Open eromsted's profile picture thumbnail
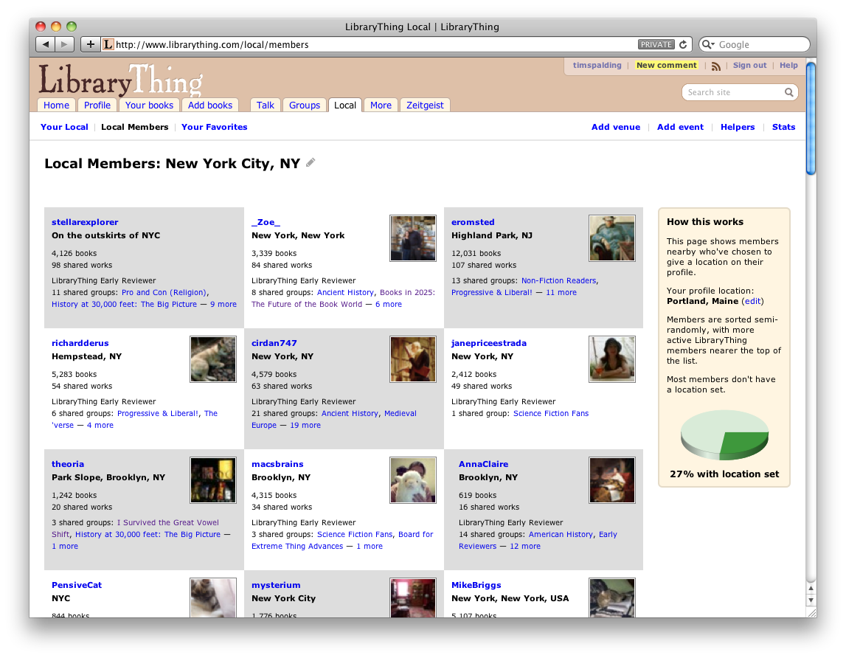Viewport: 846px width, 658px height. pyautogui.click(x=611, y=238)
